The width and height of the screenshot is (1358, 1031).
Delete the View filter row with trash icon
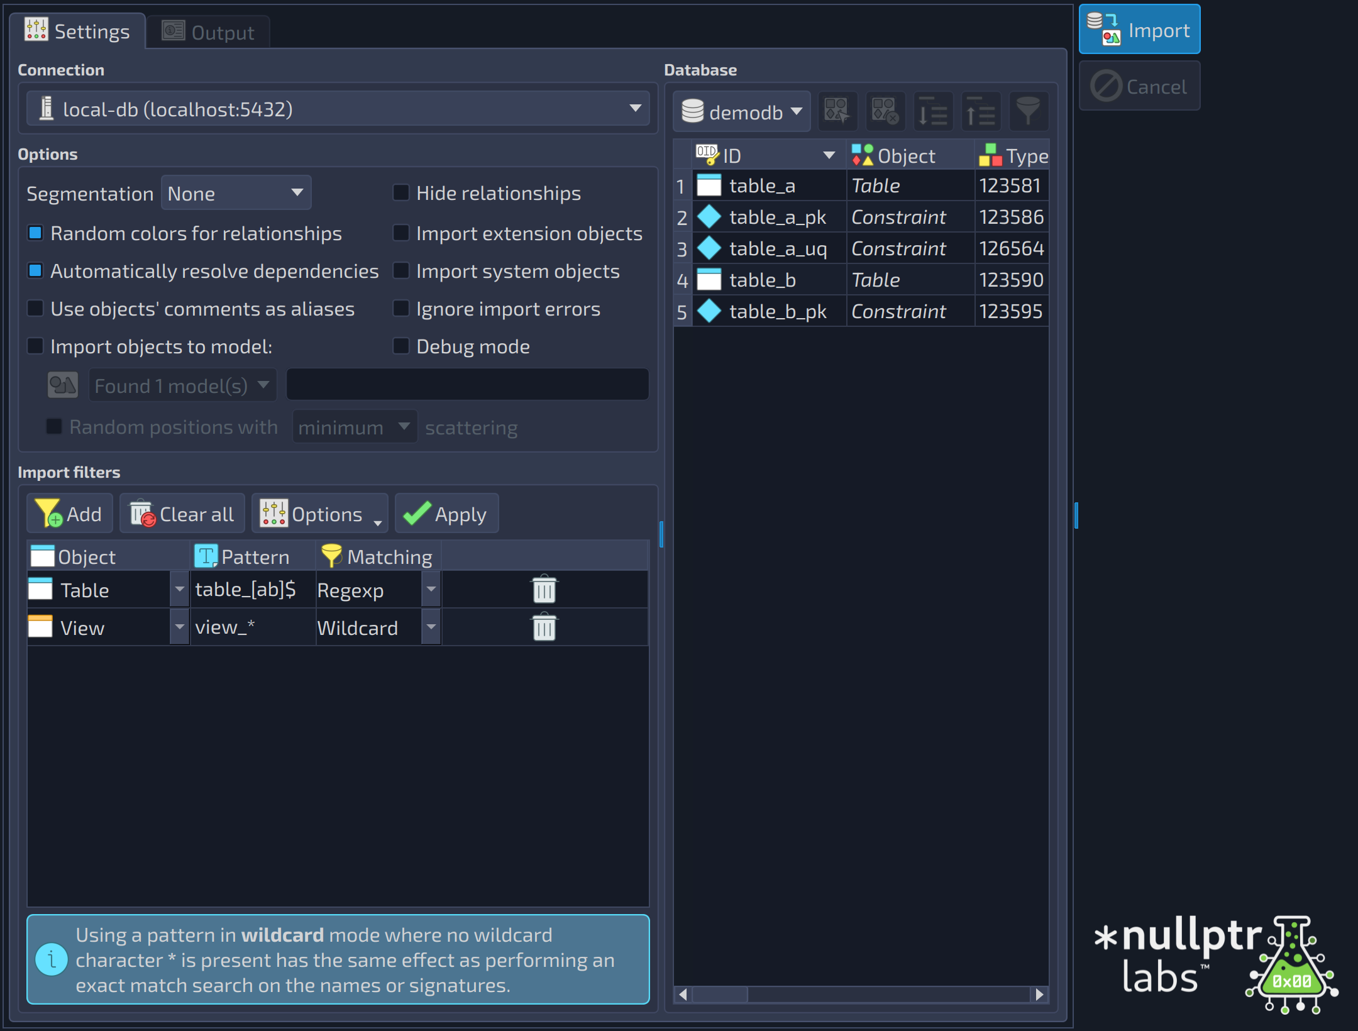544,627
